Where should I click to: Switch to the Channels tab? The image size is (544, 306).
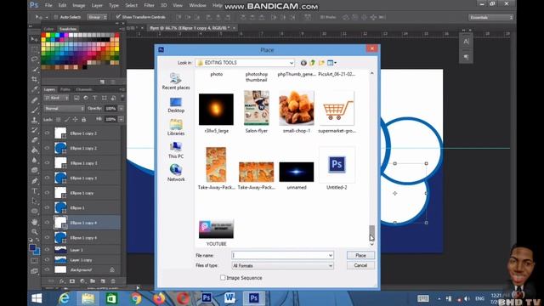point(84,89)
